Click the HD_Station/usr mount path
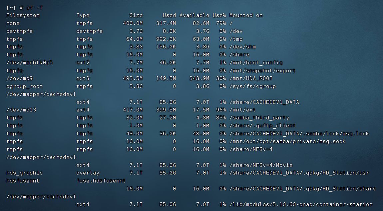 tap(299, 173)
